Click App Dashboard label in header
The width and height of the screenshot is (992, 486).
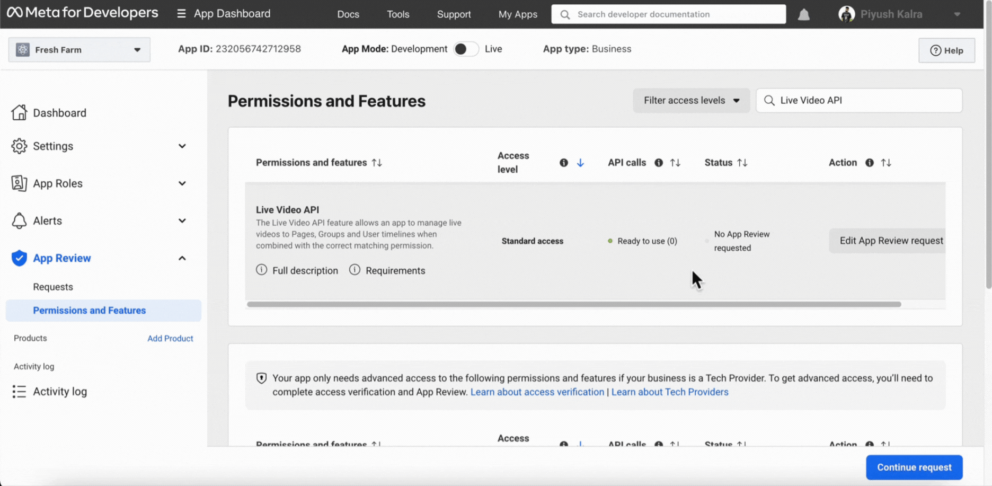pyautogui.click(x=232, y=14)
